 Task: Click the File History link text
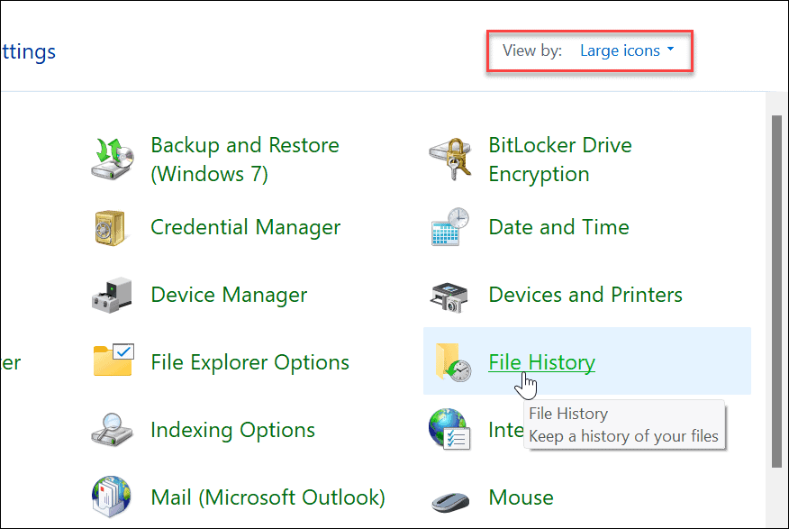[541, 362]
